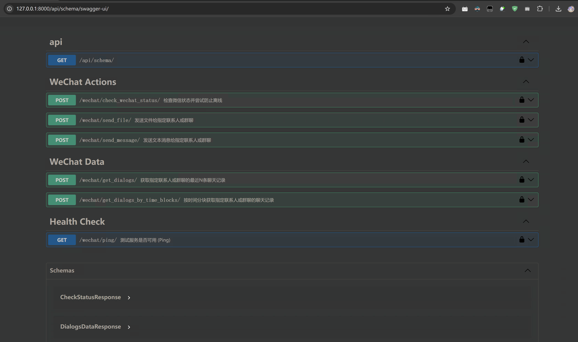Click the POST badge for send_message
Viewport: 578px width, 342px height.
62,140
